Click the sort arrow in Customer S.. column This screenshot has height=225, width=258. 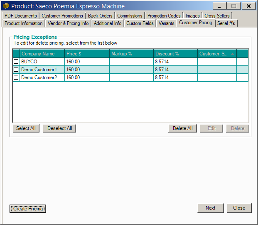point(232,54)
